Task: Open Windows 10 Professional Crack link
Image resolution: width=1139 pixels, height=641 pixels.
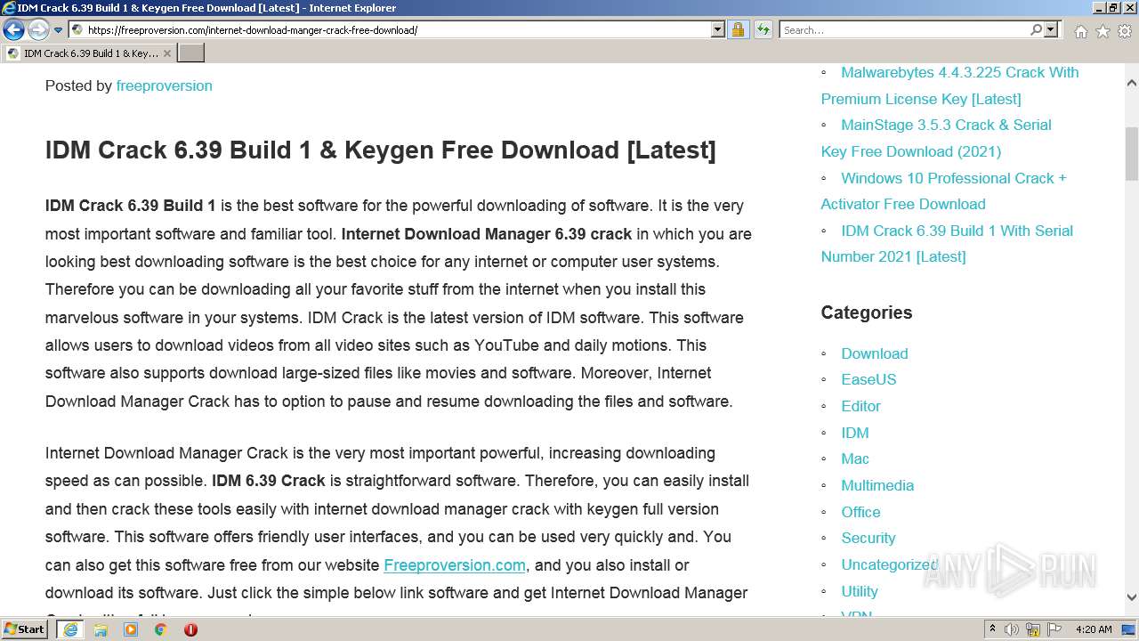Action: point(943,191)
